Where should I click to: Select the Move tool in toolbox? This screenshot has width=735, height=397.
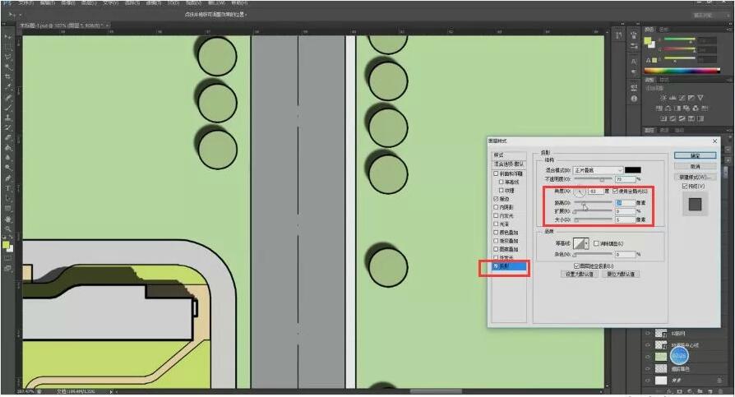8,37
